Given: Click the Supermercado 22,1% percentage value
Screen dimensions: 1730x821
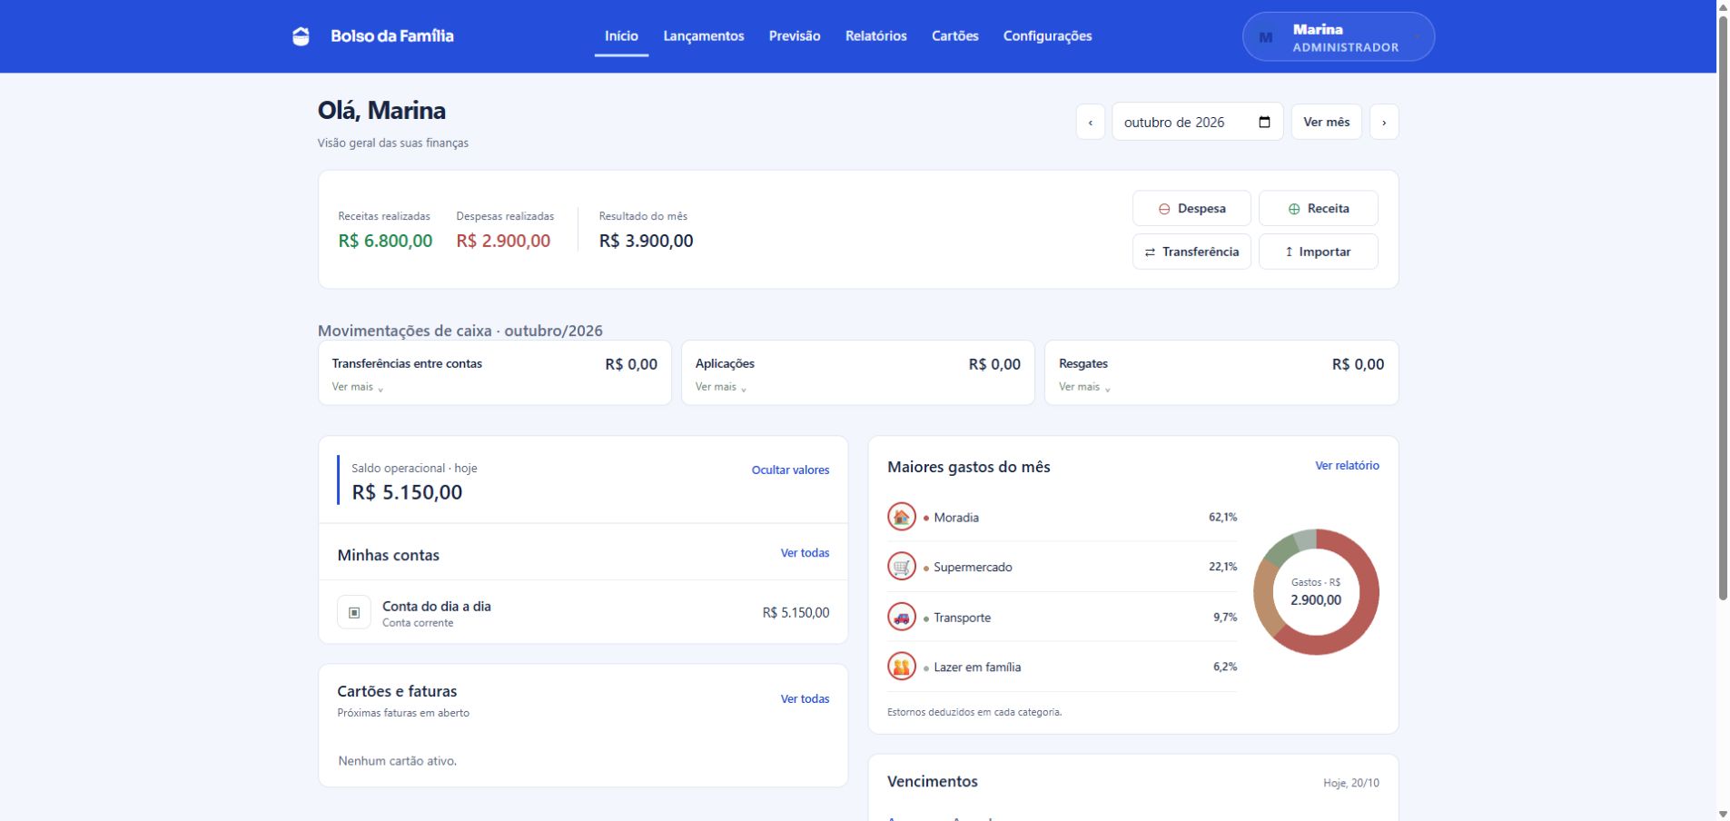Looking at the screenshot, I should pos(1222,567).
